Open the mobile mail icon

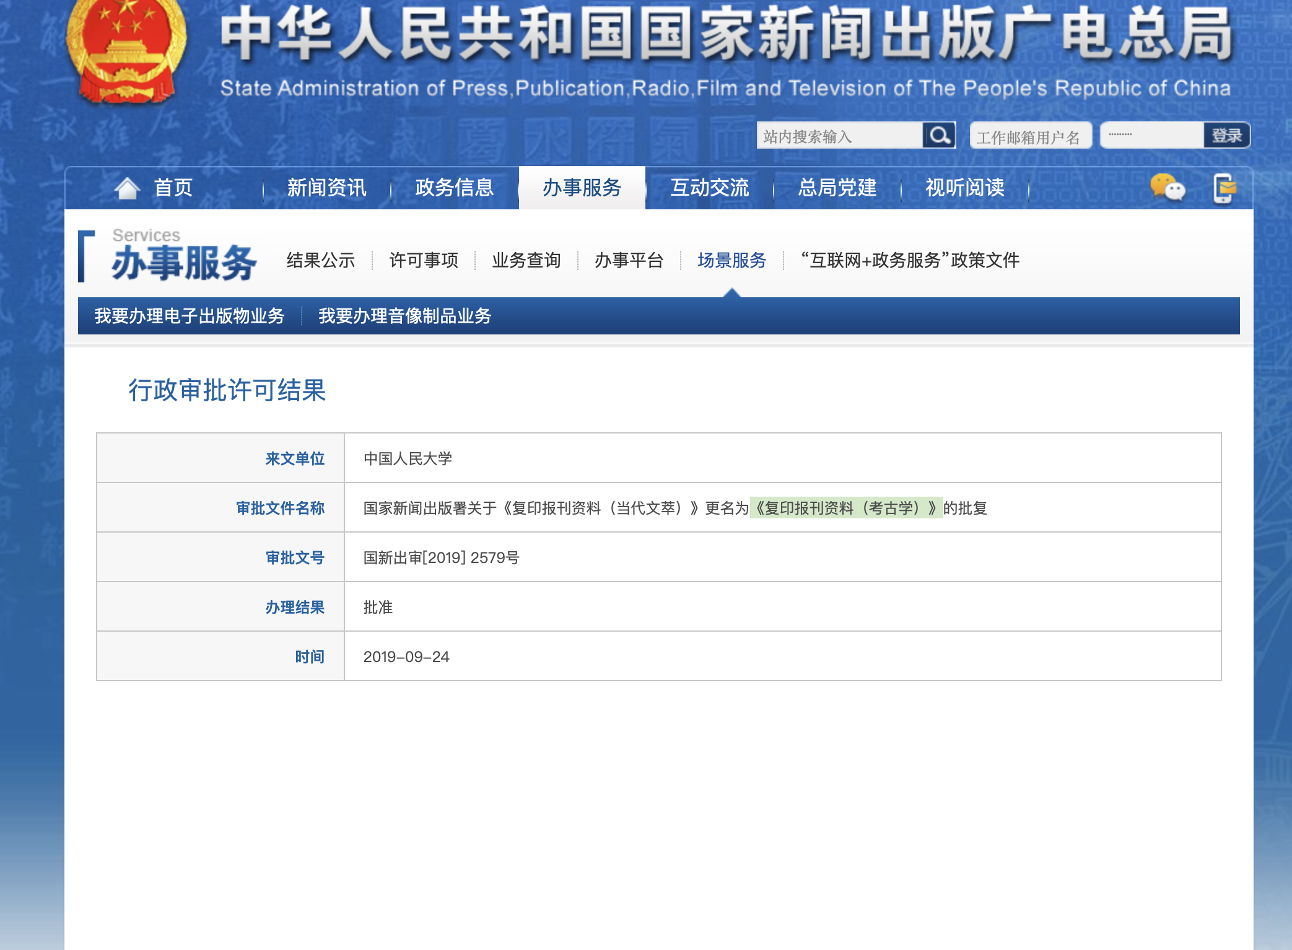1224,188
